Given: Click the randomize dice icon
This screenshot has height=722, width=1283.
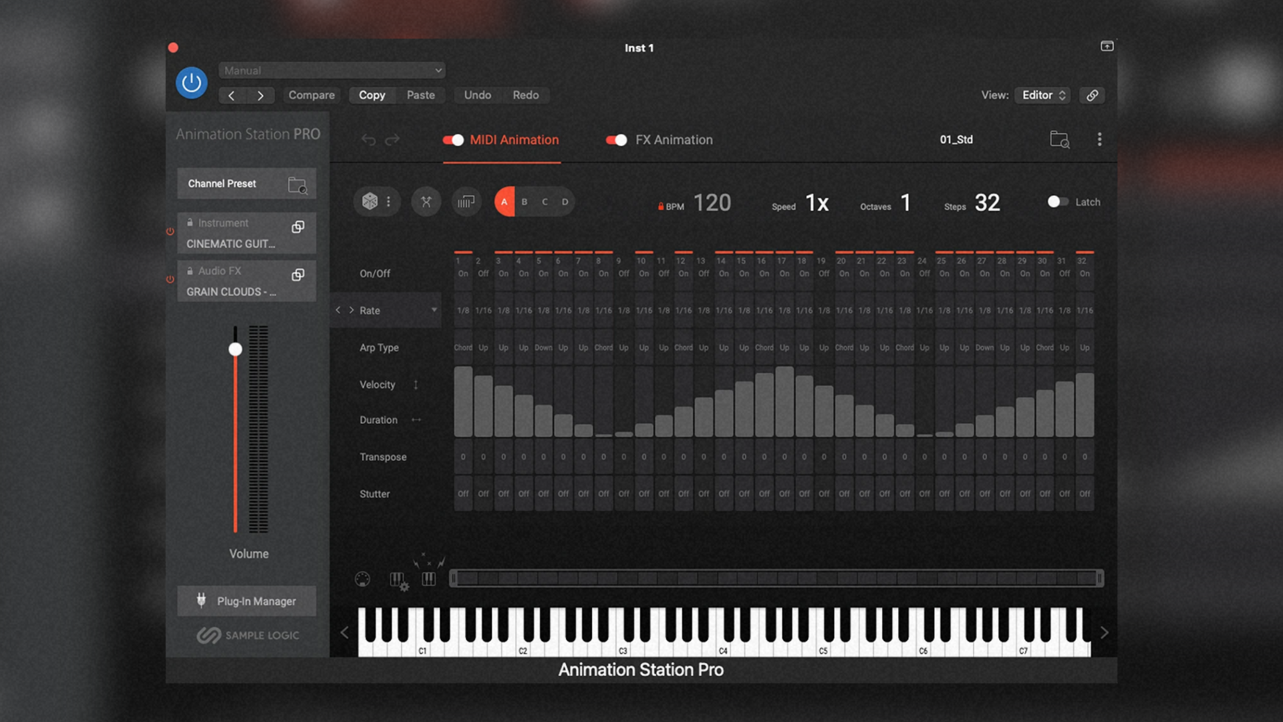Looking at the screenshot, I should [370, 201].
